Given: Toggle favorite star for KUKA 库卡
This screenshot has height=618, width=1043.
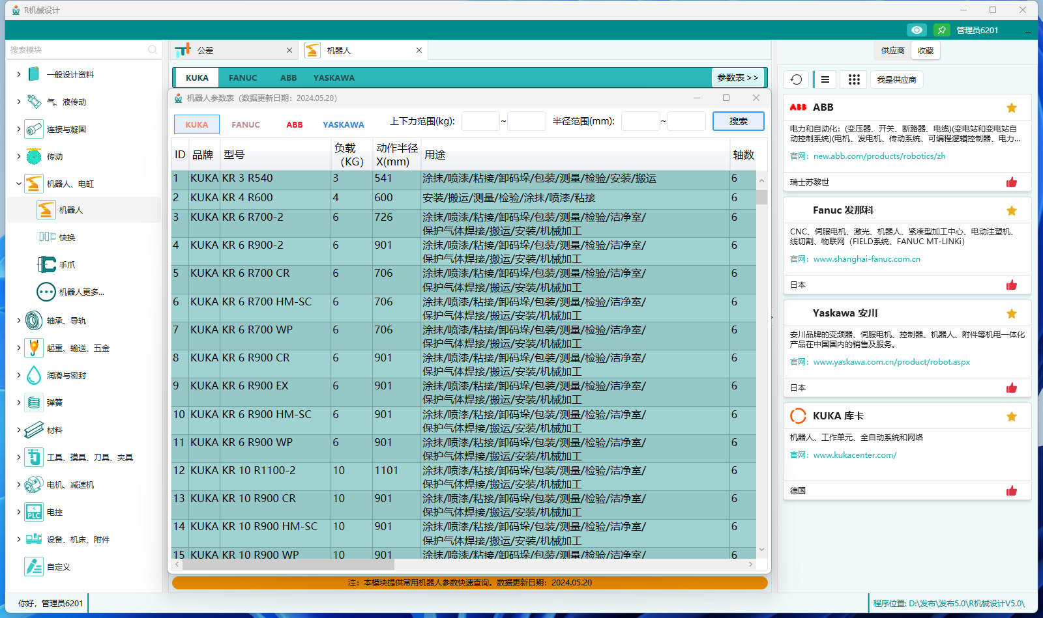Looking at the screenshot, I should coord(1012,416).
